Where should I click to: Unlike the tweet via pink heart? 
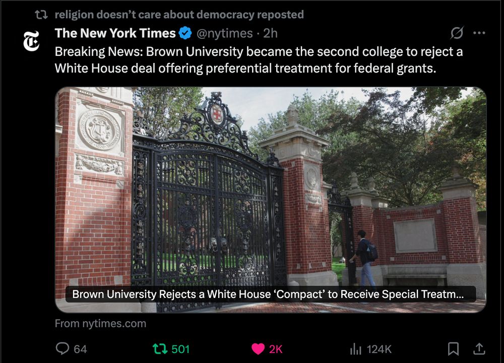258,349
